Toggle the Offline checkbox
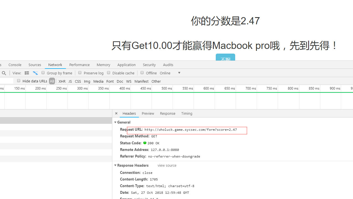 pyautogui.click(x=142, y=73)
